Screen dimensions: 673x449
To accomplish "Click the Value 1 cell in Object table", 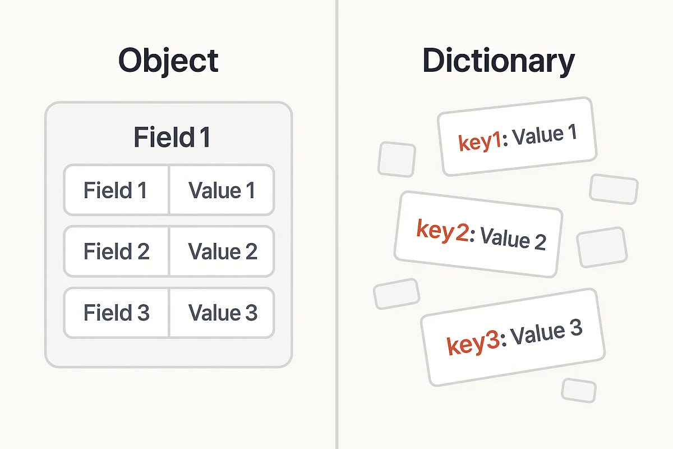I will click(x=222, y=190).
